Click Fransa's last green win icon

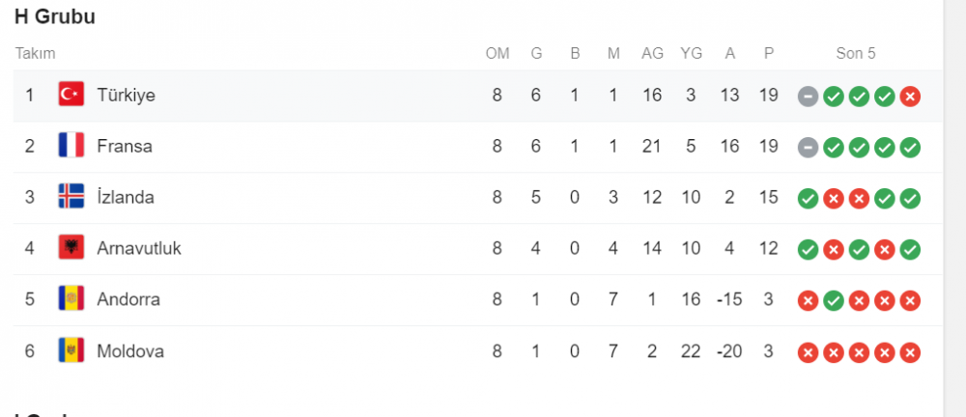coord(910,148)
